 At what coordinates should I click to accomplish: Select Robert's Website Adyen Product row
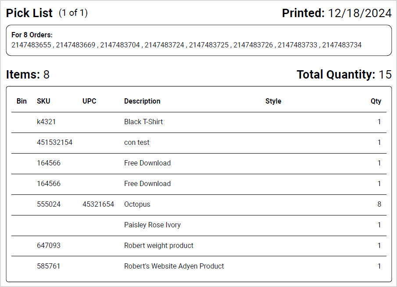coord(199,266)
